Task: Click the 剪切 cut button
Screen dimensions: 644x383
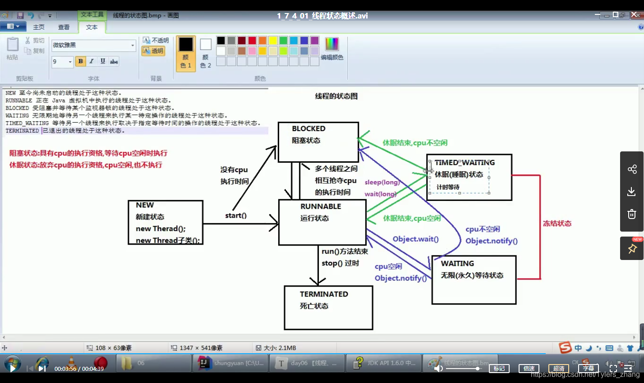Action: (x=35, y=41)
